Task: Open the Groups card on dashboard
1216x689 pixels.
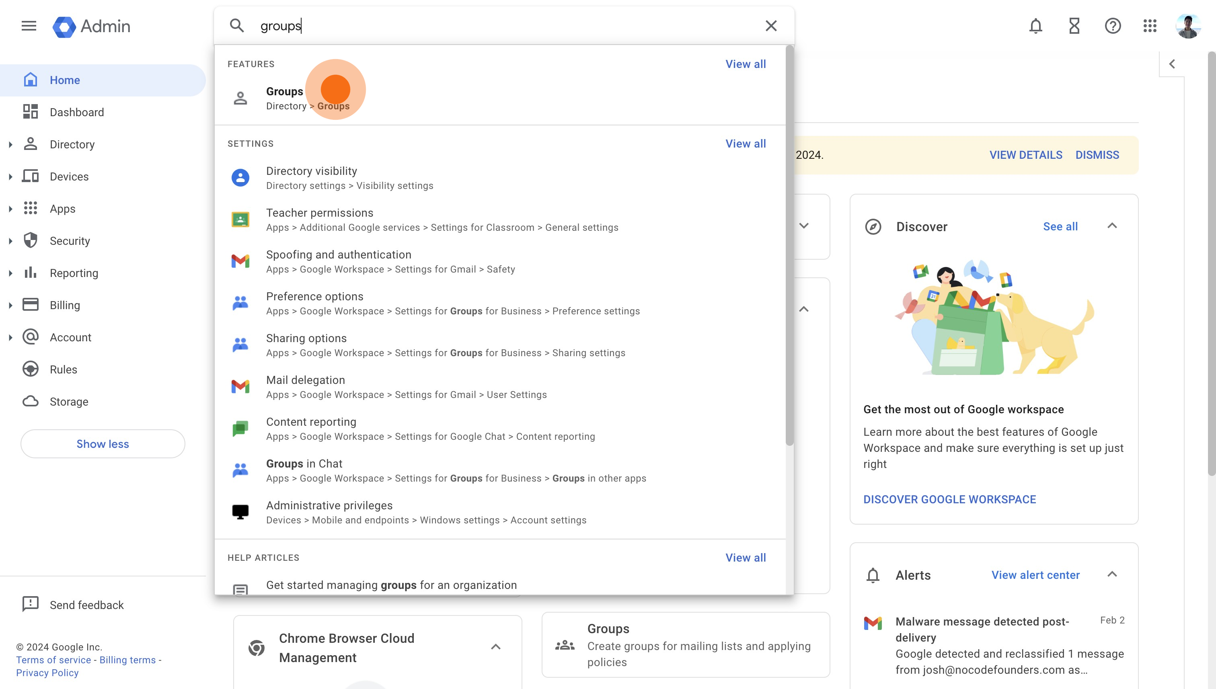Action: tap(685, 644)
